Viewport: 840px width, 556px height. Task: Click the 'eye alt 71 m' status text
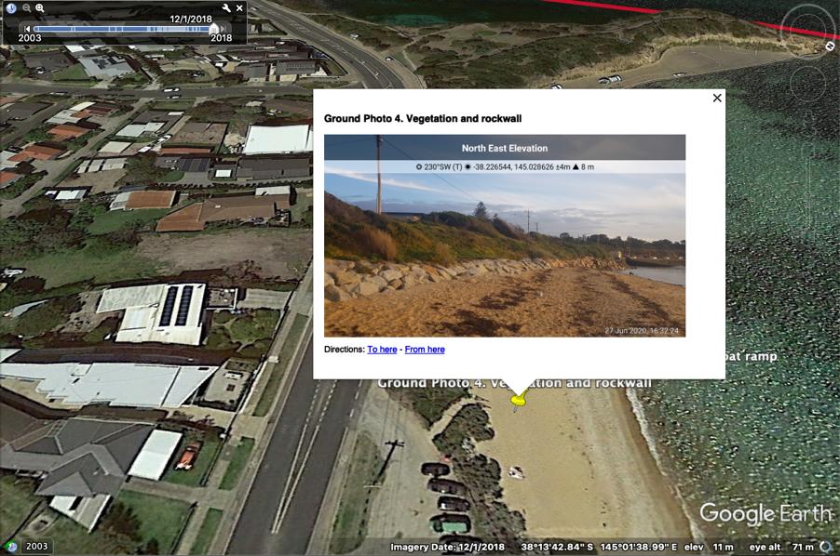pos(781,547)
